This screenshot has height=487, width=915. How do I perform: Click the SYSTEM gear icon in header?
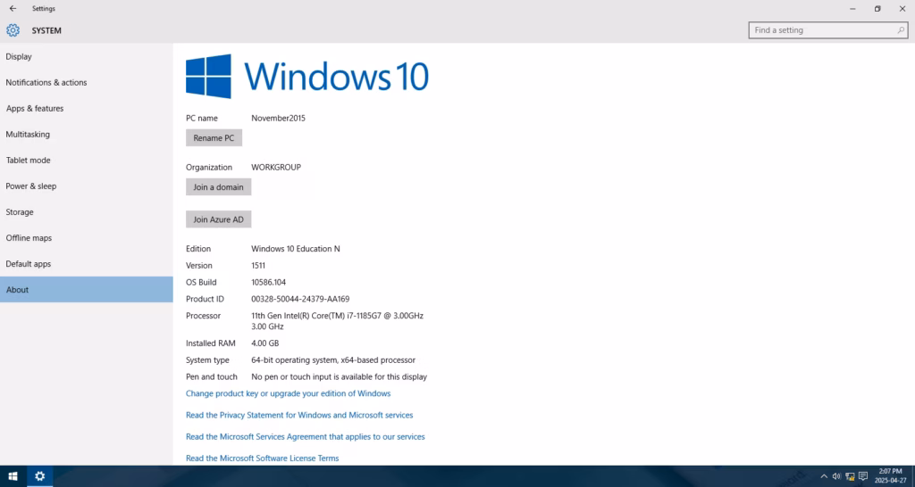[13, 30]
